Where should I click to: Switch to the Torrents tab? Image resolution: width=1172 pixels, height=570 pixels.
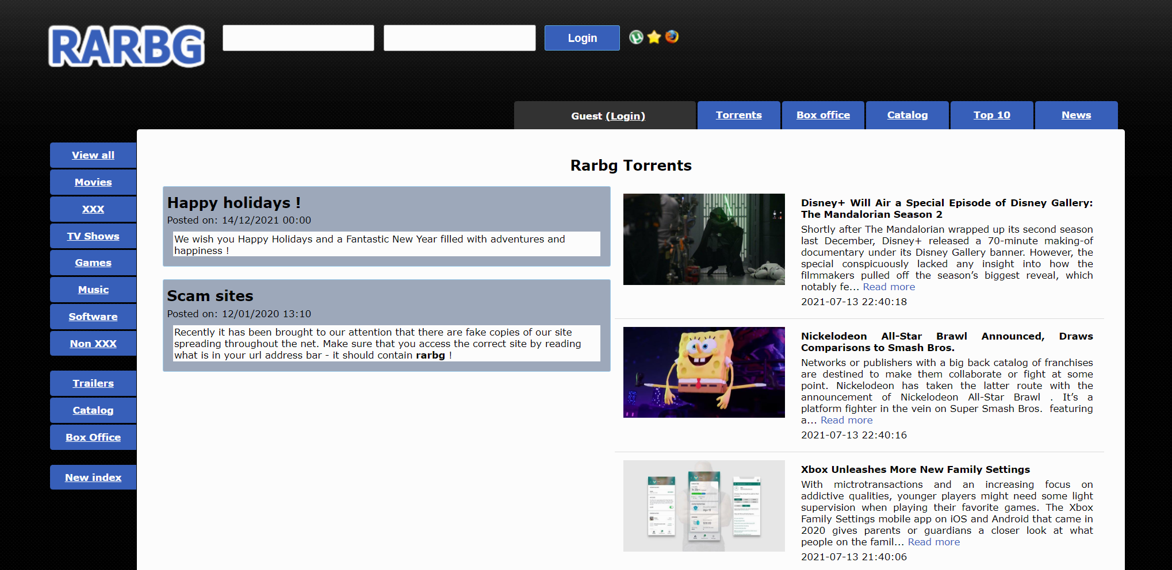click(738, 115)
